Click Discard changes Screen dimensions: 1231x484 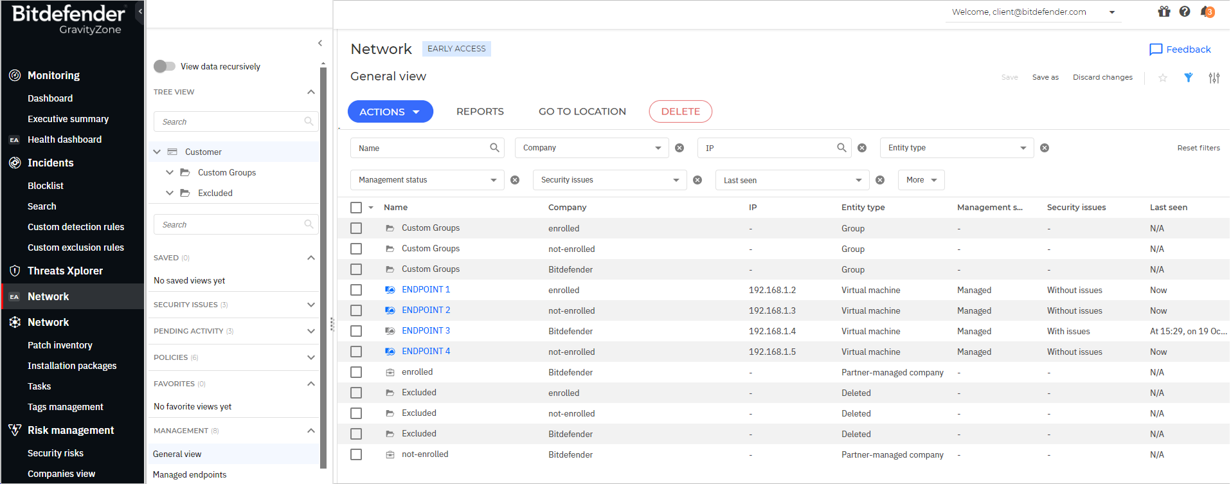point(1102,77)
